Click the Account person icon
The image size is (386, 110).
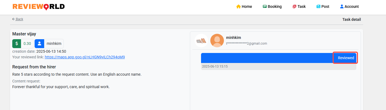click(342, 6)
